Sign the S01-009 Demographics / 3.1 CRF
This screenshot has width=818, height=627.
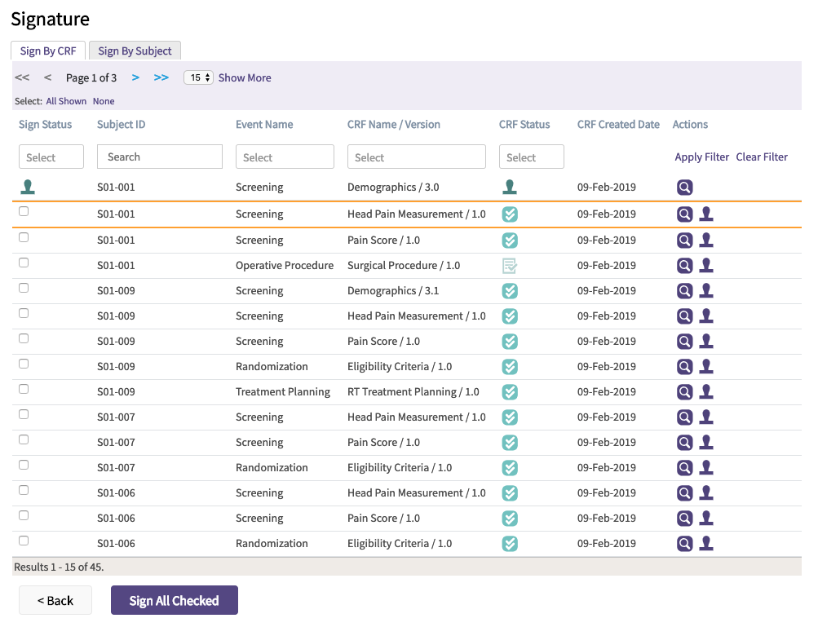(706, 291)
